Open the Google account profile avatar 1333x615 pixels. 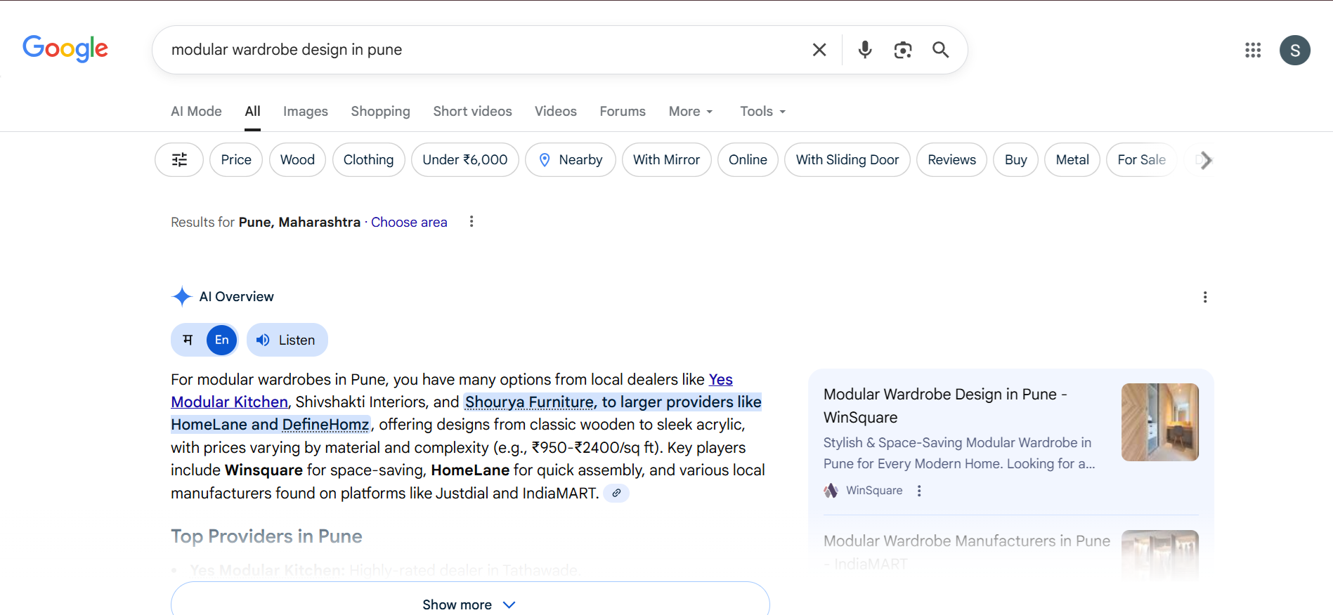pyautogui.click(x=1294, y=51)
